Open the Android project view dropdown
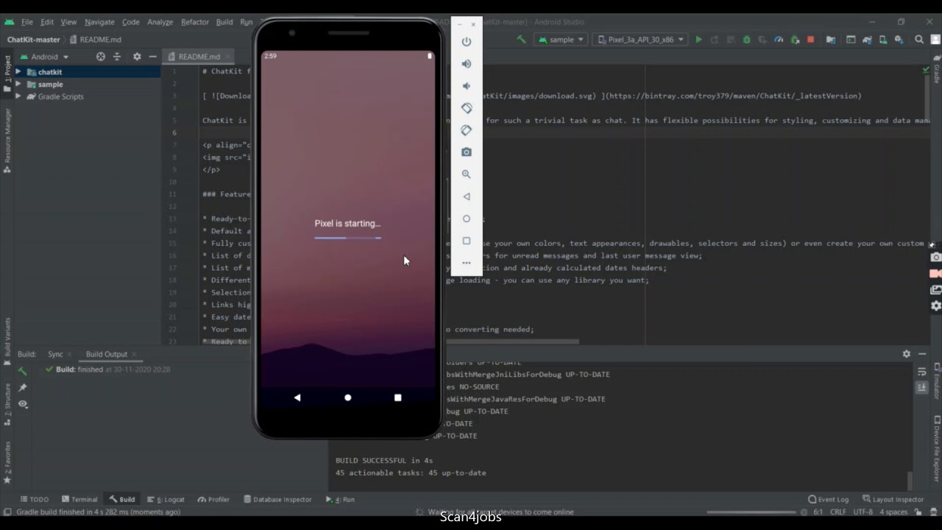Image resolution: width=942 pixels, height=530 pixels. pyautogui.click(x=45, y=57)
